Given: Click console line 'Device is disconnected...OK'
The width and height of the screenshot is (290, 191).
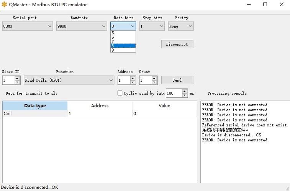Looking at the screenshot, I should pos(231,135).
